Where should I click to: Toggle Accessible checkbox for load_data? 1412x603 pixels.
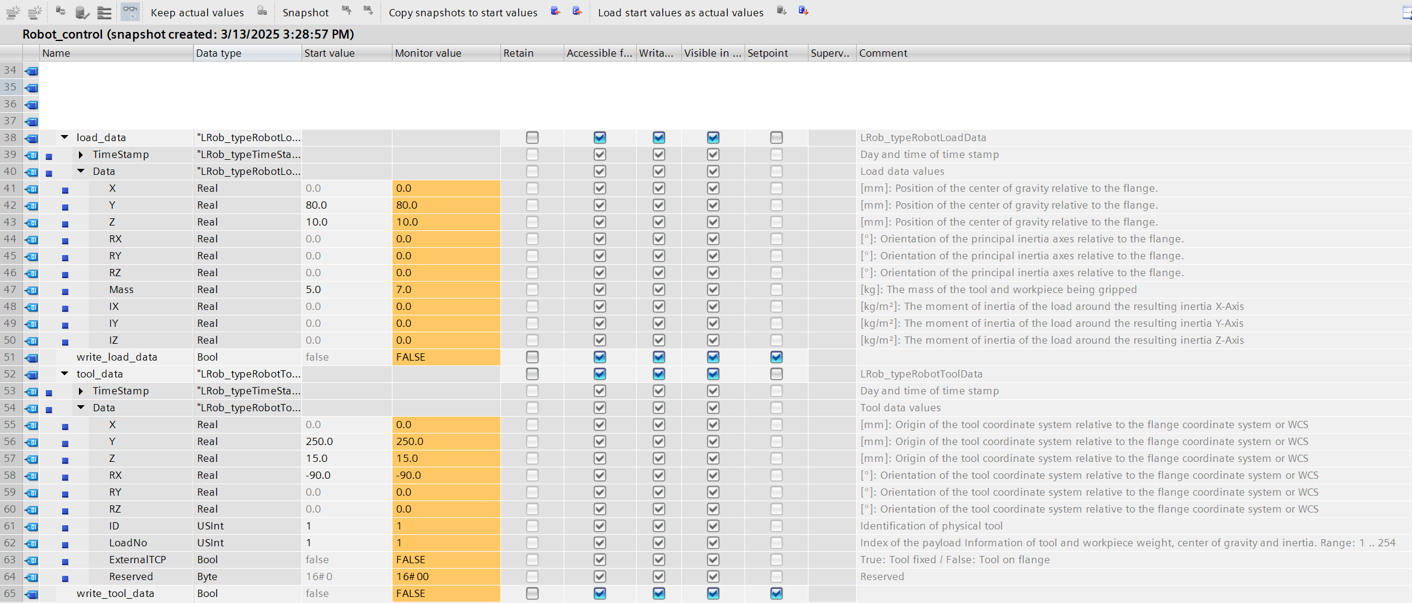click(x=600, y=137)
